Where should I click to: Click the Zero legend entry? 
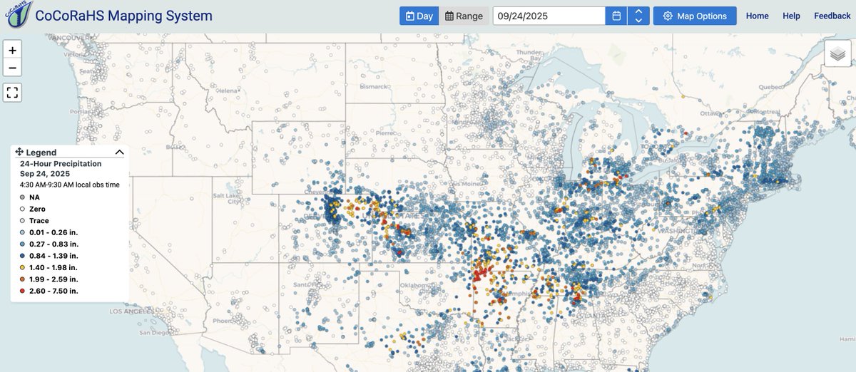(32, 209)
